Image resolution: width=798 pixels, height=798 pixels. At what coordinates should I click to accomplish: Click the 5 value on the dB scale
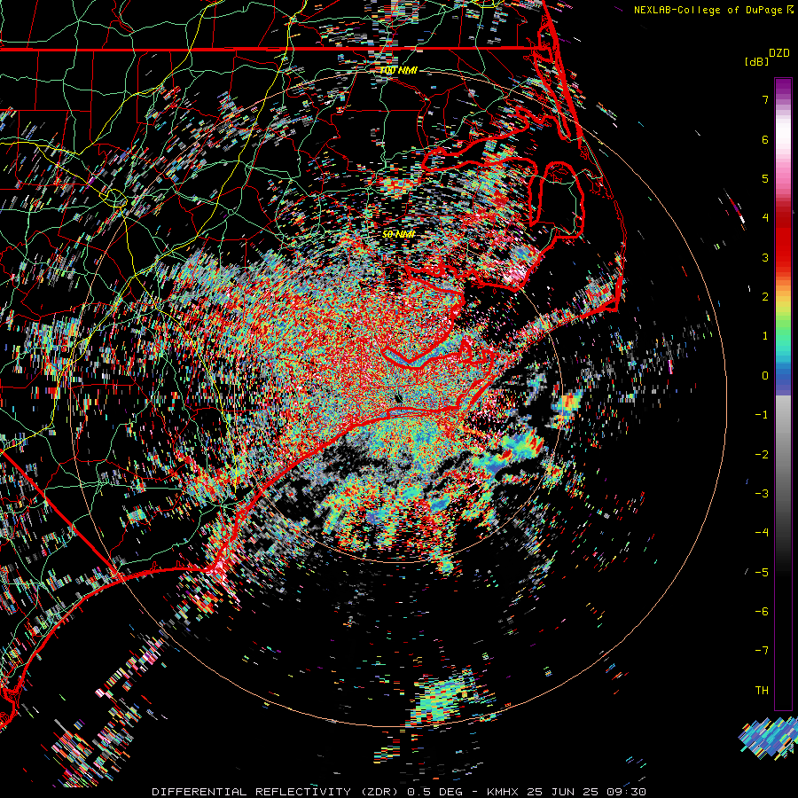tap(765, 178)
